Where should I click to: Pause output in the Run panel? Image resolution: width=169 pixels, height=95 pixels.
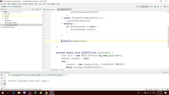(x=2, y=81)
